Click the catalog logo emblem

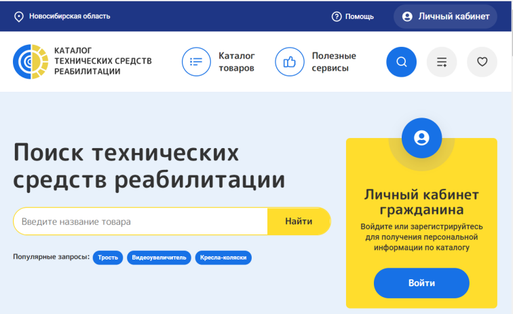(31, 62)
